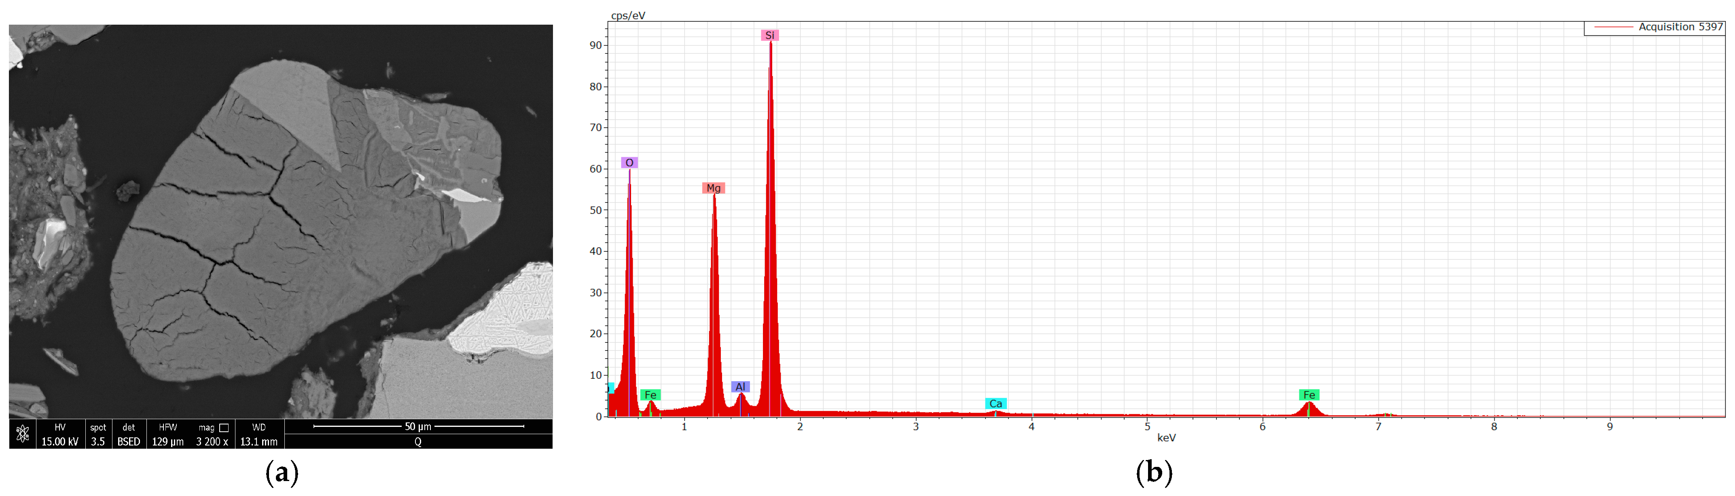Click the Ca element marker label
Viewport: 1735px width, 496px height.
point(996,404)
